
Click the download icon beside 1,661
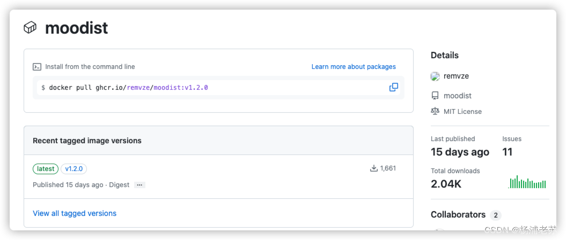pyautogui.click(x=373, y=168)
